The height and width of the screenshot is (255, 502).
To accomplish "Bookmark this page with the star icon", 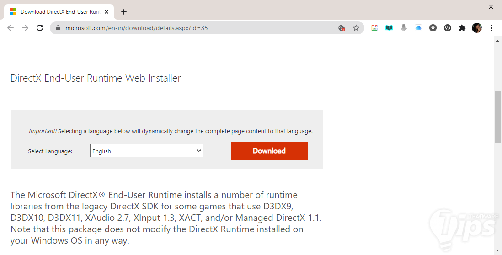I will click(356, 28).
